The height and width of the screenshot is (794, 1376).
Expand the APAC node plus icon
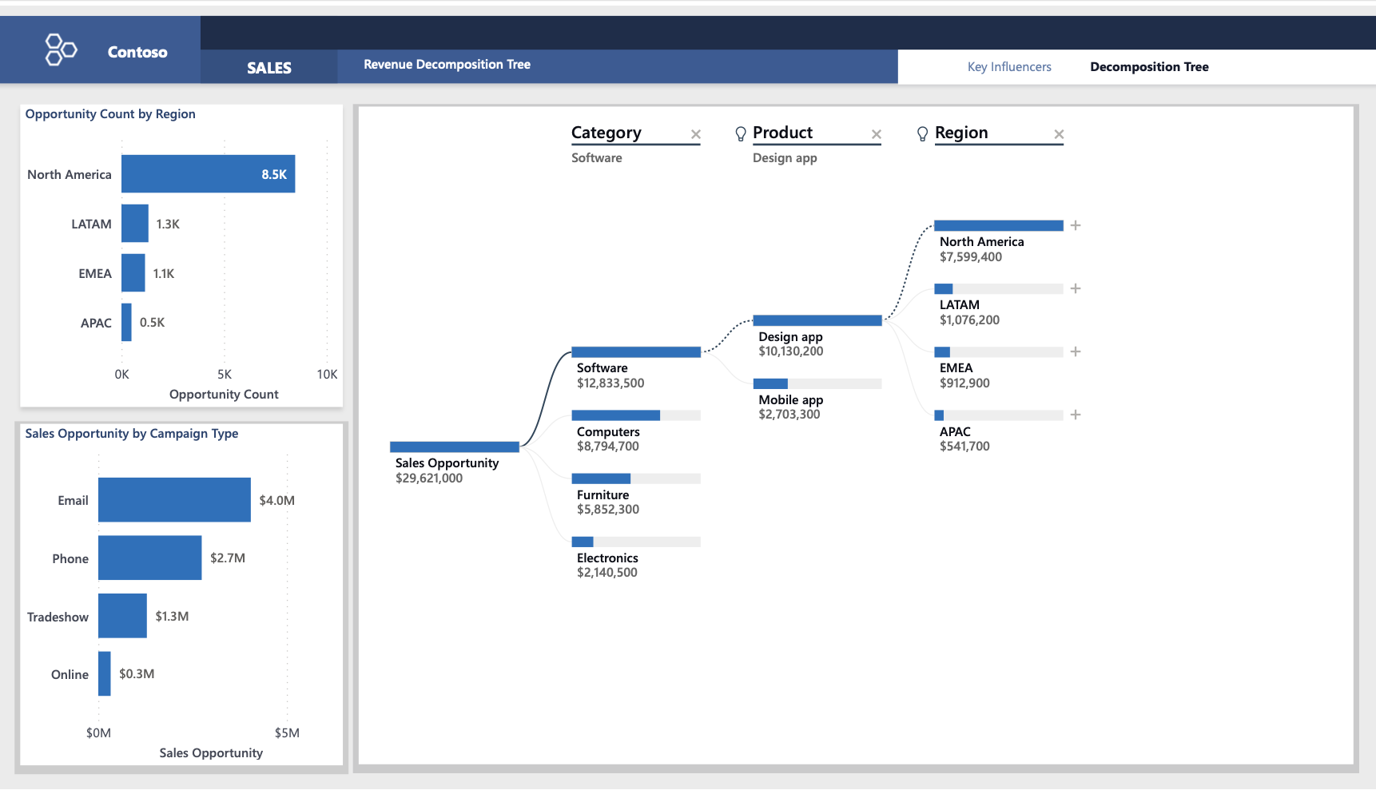pyautogui.click(x=1076, y=415)
